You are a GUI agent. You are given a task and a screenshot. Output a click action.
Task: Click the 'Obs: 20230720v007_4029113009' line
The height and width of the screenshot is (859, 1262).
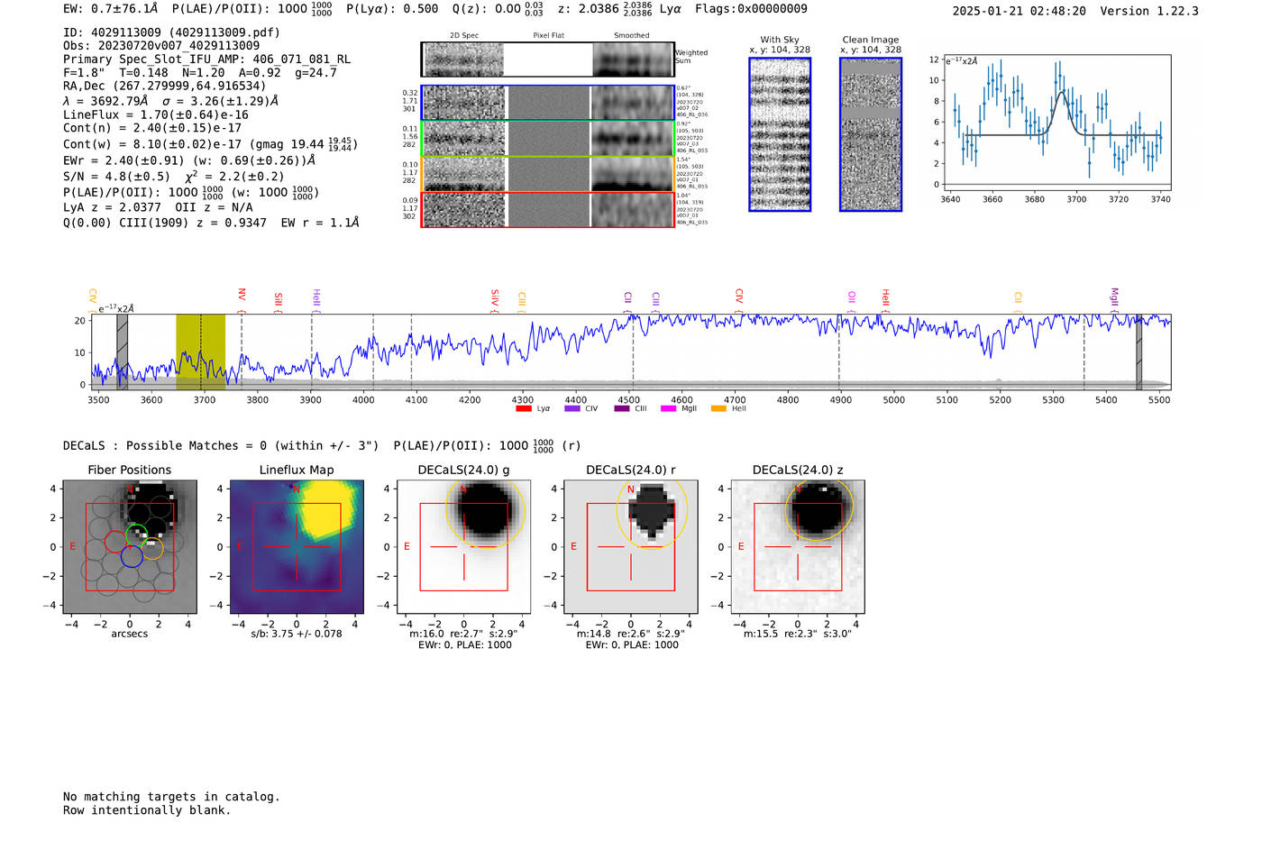click(x=161, y=46)
